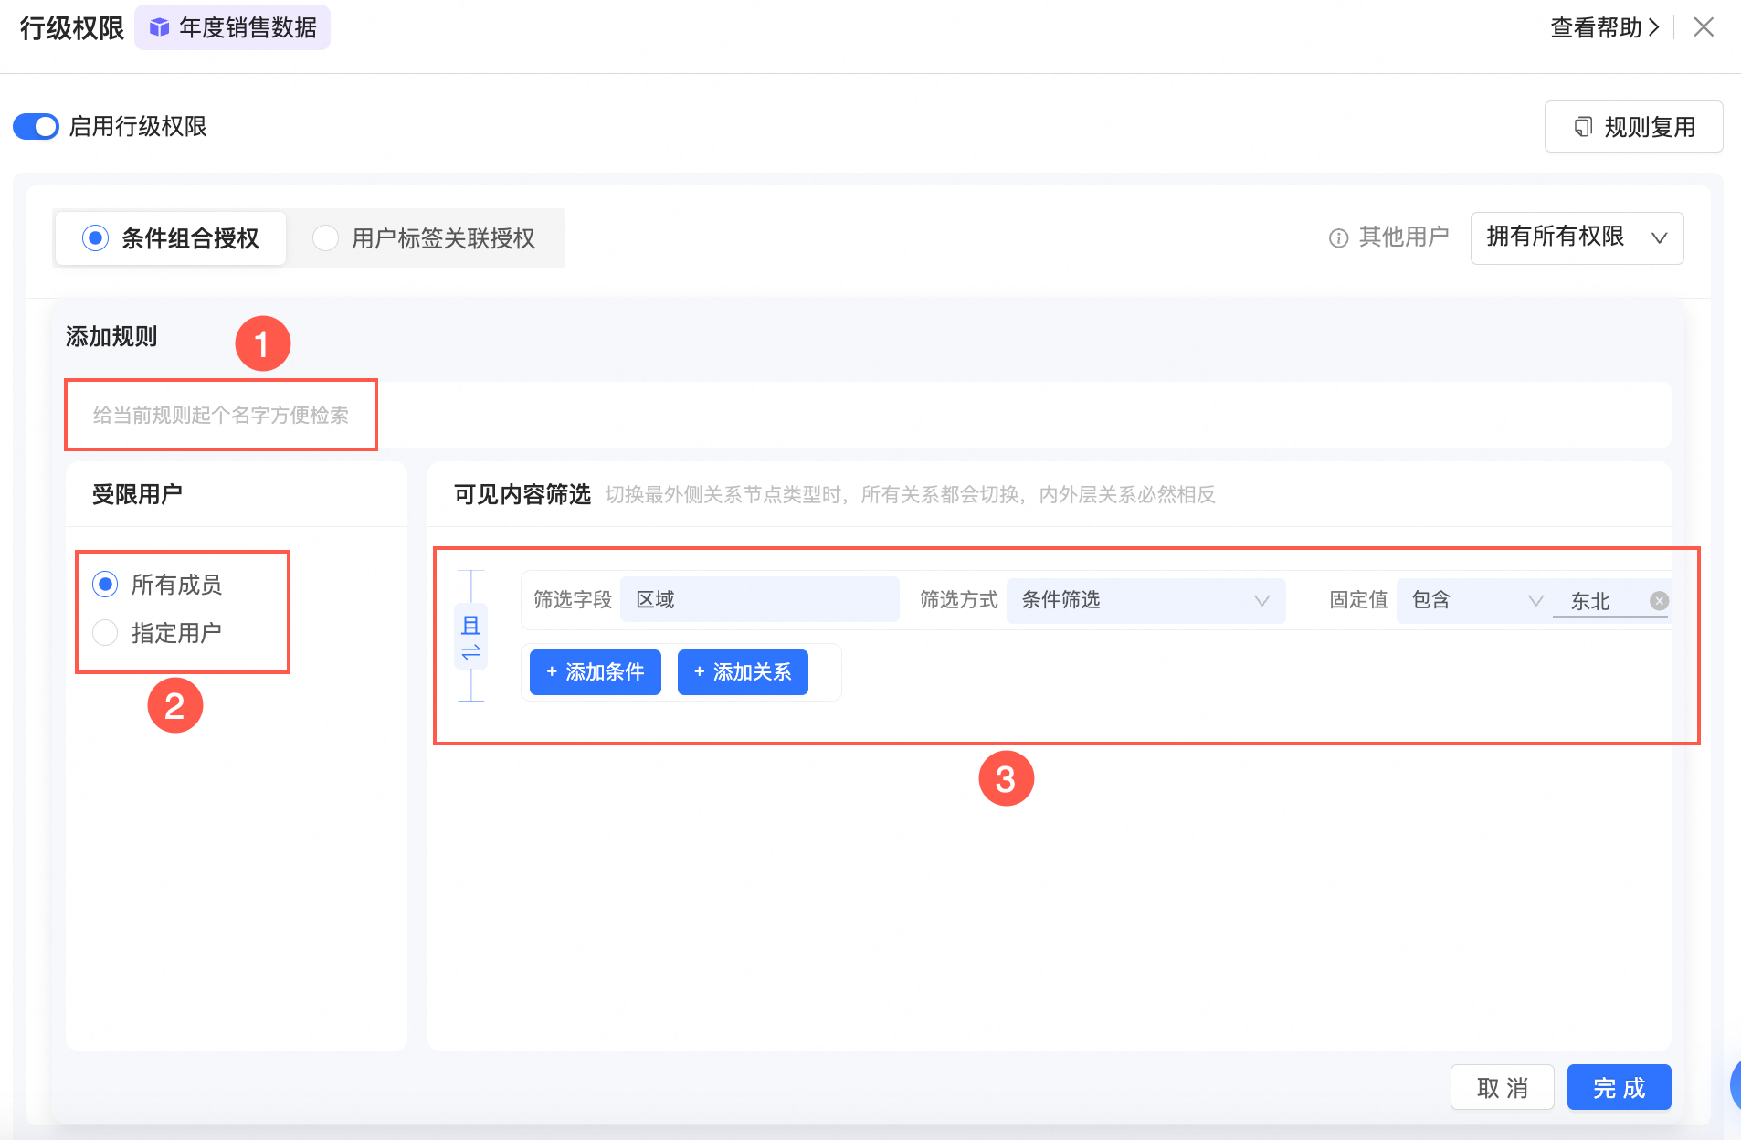1741x1140 pixels.
Task: Click the 行级权限 dialog title
Action: pos(72,28)
